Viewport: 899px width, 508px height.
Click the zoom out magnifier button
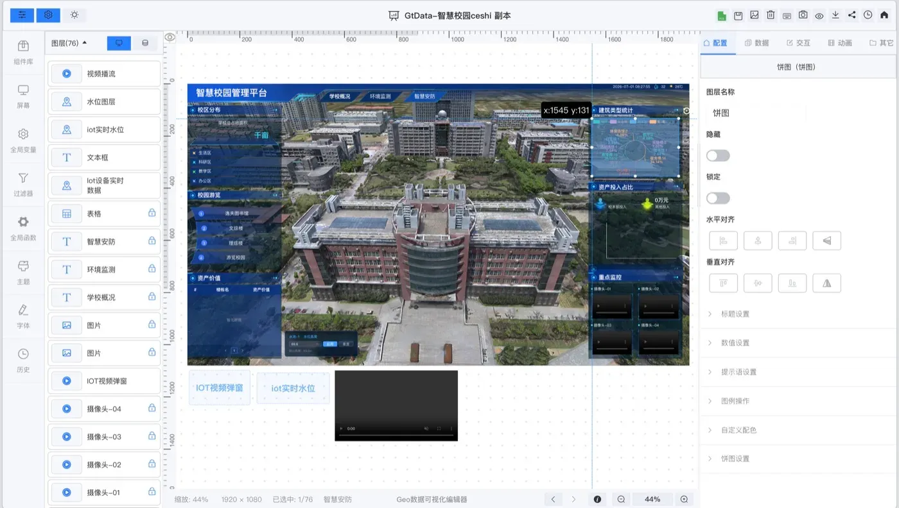[x=621, y=499]
